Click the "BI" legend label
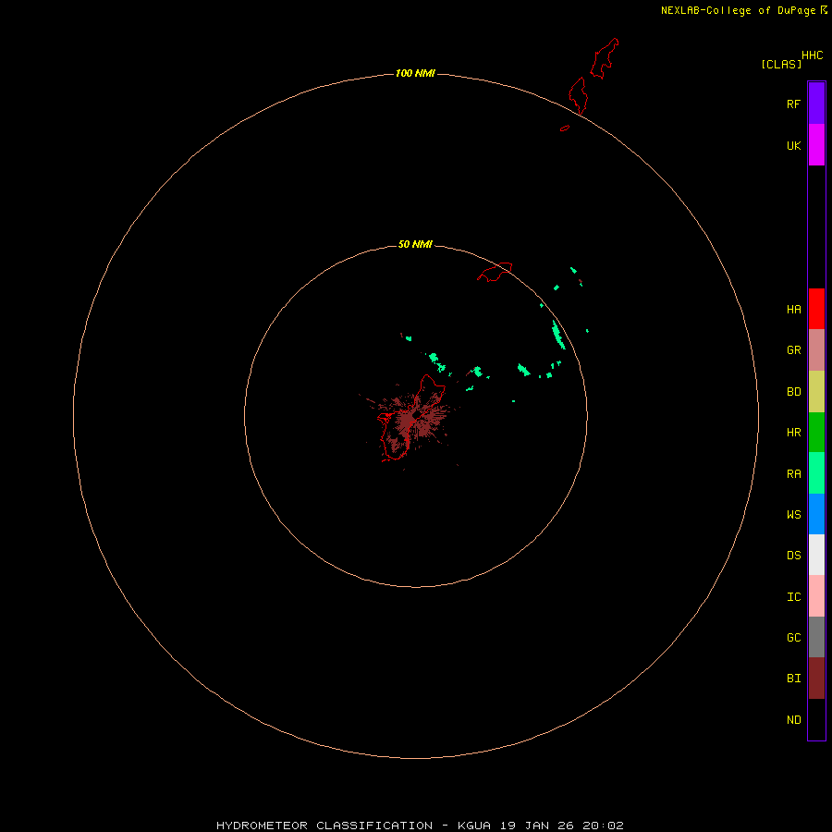This screenshot has height=832, width=832. (793, 679)
